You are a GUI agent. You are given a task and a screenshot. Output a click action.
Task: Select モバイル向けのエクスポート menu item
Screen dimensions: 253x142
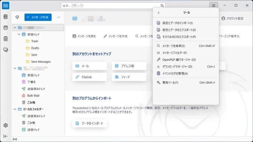(x=186, y=37)
